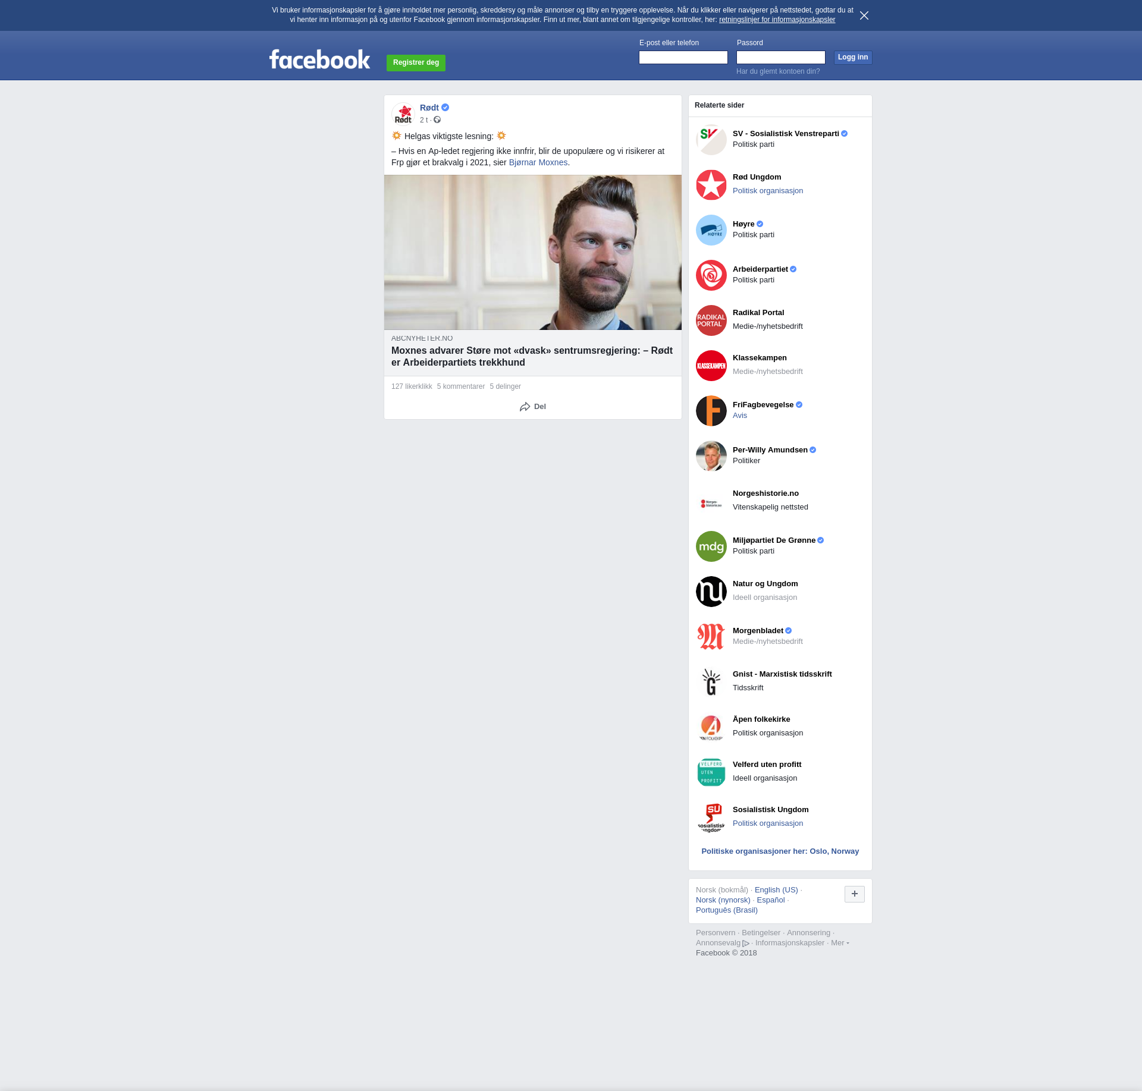Open Rødt page profile picture
The image size is (1142, 1091).
[403, 114]
